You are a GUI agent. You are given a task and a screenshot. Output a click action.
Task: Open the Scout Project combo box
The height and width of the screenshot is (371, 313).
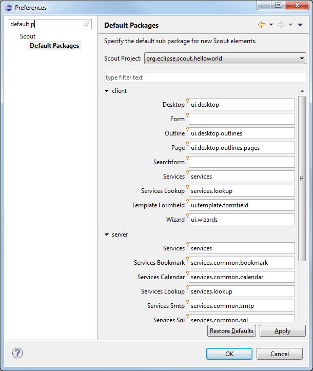[225, 58]
